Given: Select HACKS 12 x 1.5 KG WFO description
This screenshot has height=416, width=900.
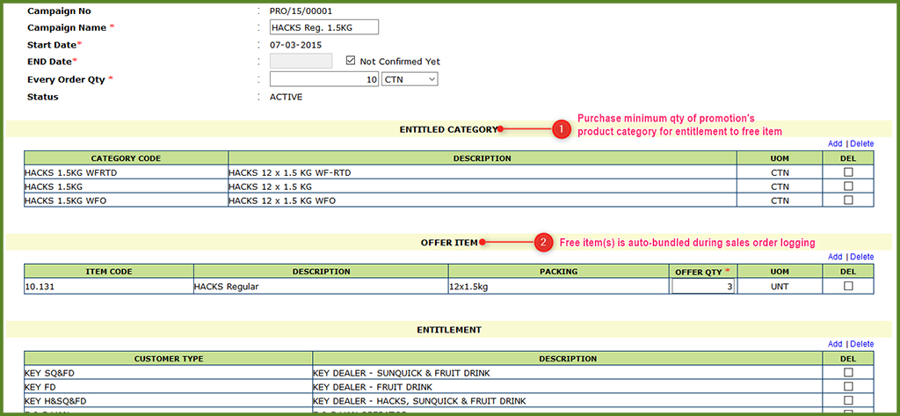Looking at the screenshot, I should [x=483, y=201].
